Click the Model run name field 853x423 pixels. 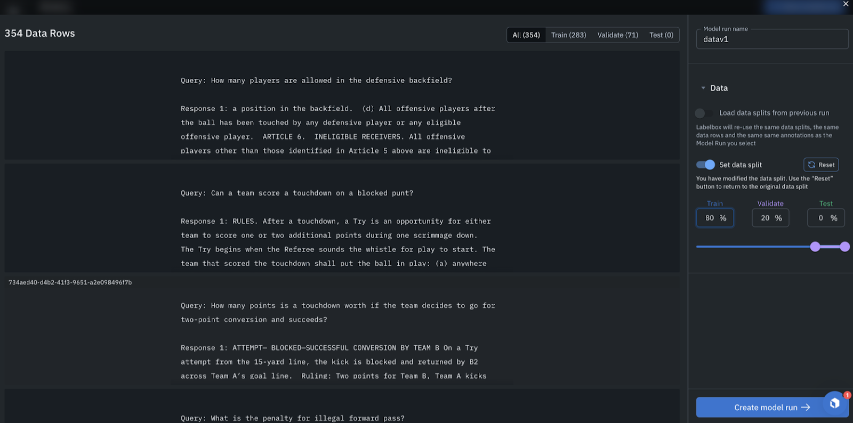[772, 39]
